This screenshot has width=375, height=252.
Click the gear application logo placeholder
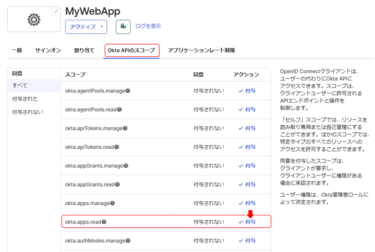(x=33, y=19)
